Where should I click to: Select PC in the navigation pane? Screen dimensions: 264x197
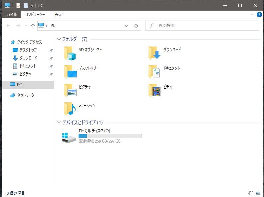(28, 84)
